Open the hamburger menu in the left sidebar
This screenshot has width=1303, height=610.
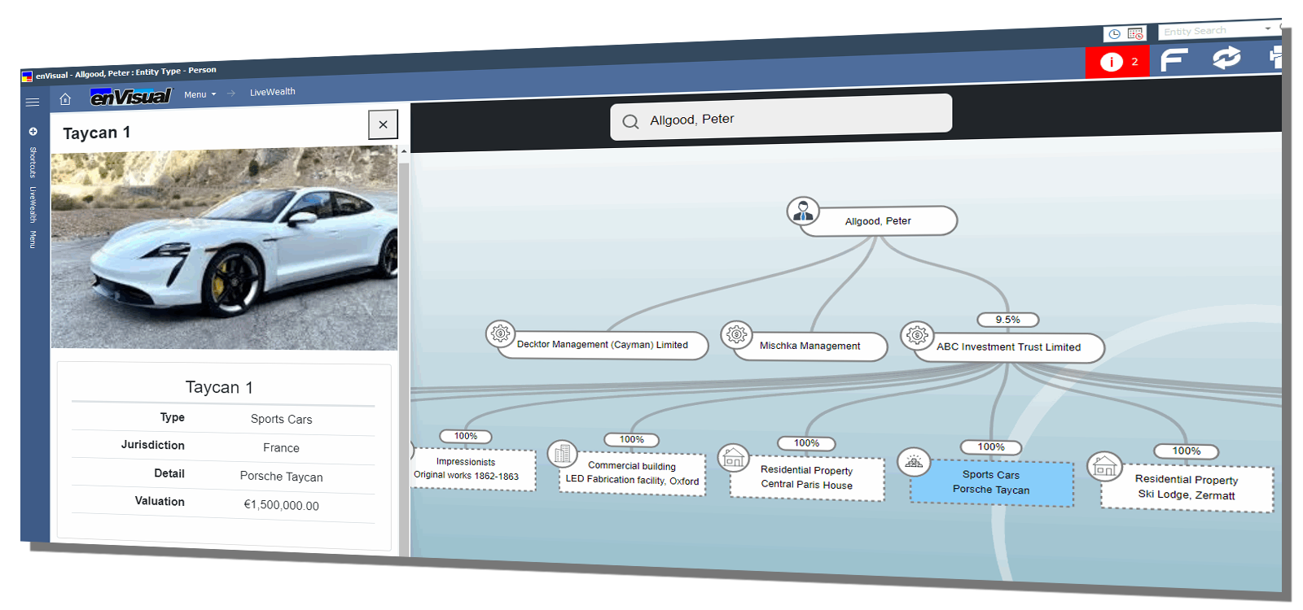(x=33, y=102)
